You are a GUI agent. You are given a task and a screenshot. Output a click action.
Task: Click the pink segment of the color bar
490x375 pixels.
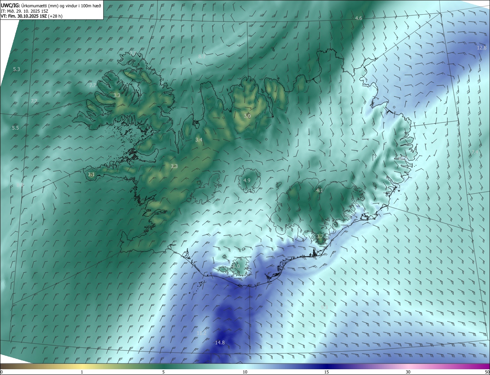[408, 367]
